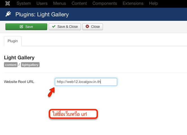Viewport: 187px width, 135px height.
Task: Click the Joomla logo icon
Action: coord(8,3)
